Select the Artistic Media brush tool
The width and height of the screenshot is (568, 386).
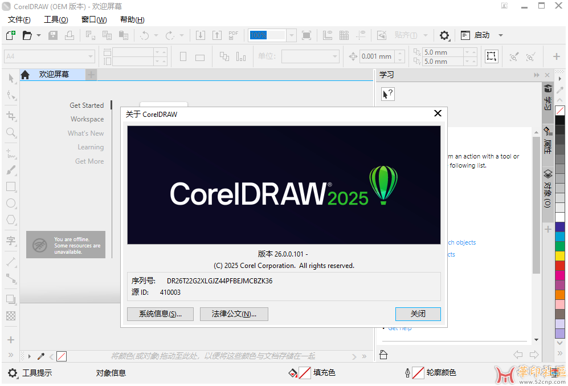coord(11,170)
